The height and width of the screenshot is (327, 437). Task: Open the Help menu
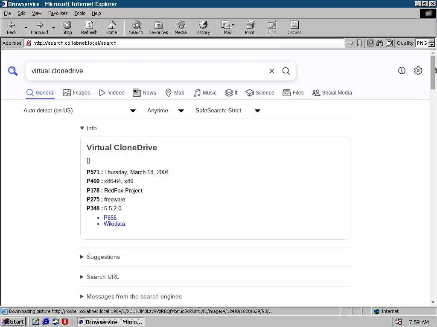tap(96, 13)
